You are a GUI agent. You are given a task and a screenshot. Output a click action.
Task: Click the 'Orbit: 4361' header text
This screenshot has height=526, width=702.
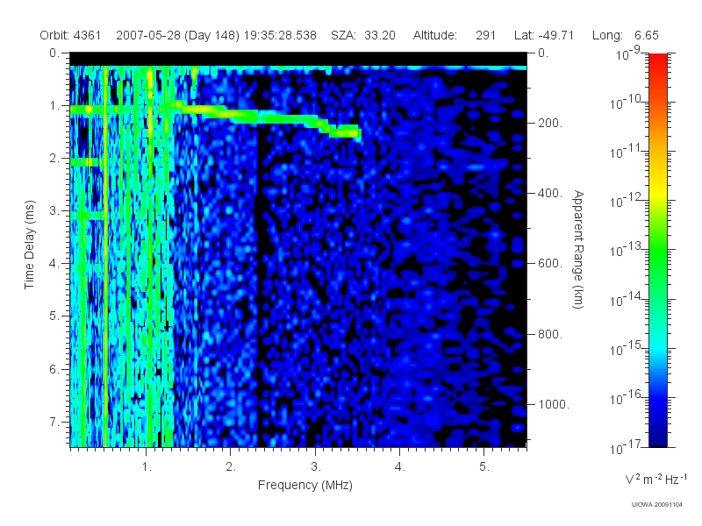[70, 35]
